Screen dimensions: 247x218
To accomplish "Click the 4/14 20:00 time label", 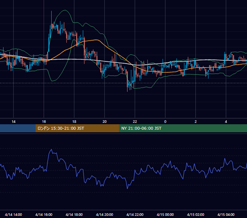I will pos(105,214).
